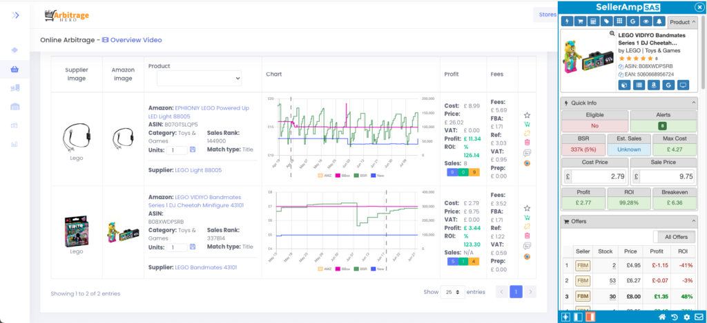Delete the LEGO LED Light 88005 row
707x323 pixels.
[527, 143]
